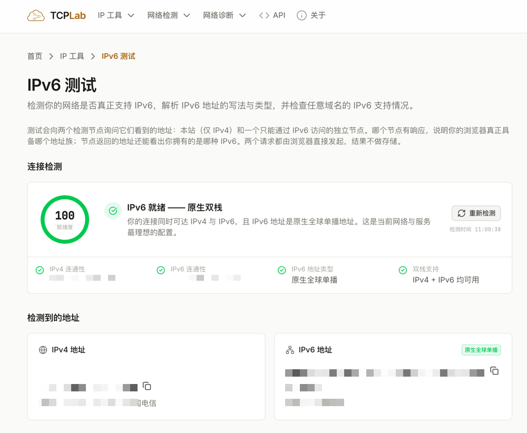The image size is (527, 433).
Task: Click the check icon next to 双栈支持
Action: pos(403,270)
